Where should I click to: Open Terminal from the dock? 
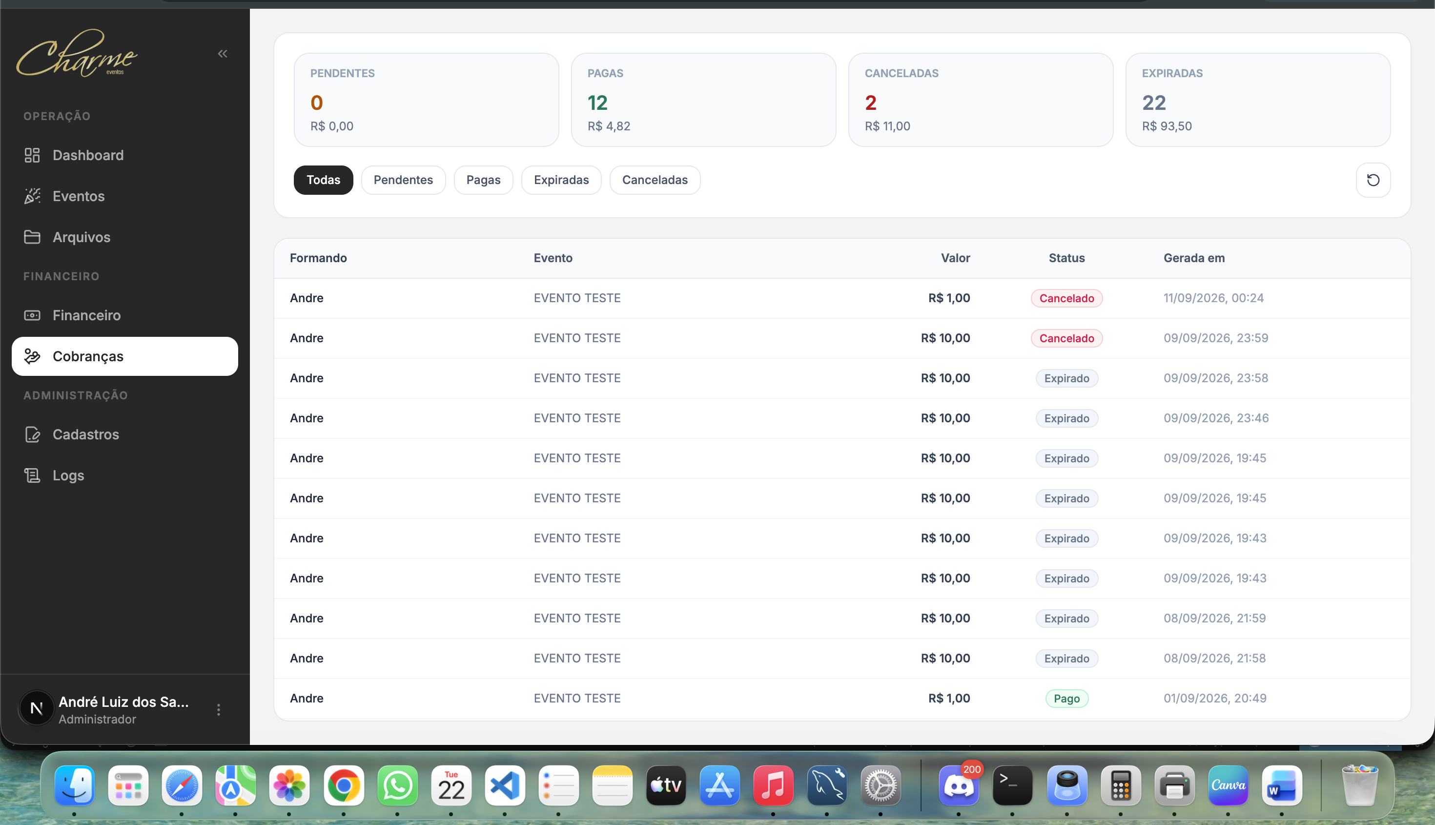click(x=1012, y=786)
